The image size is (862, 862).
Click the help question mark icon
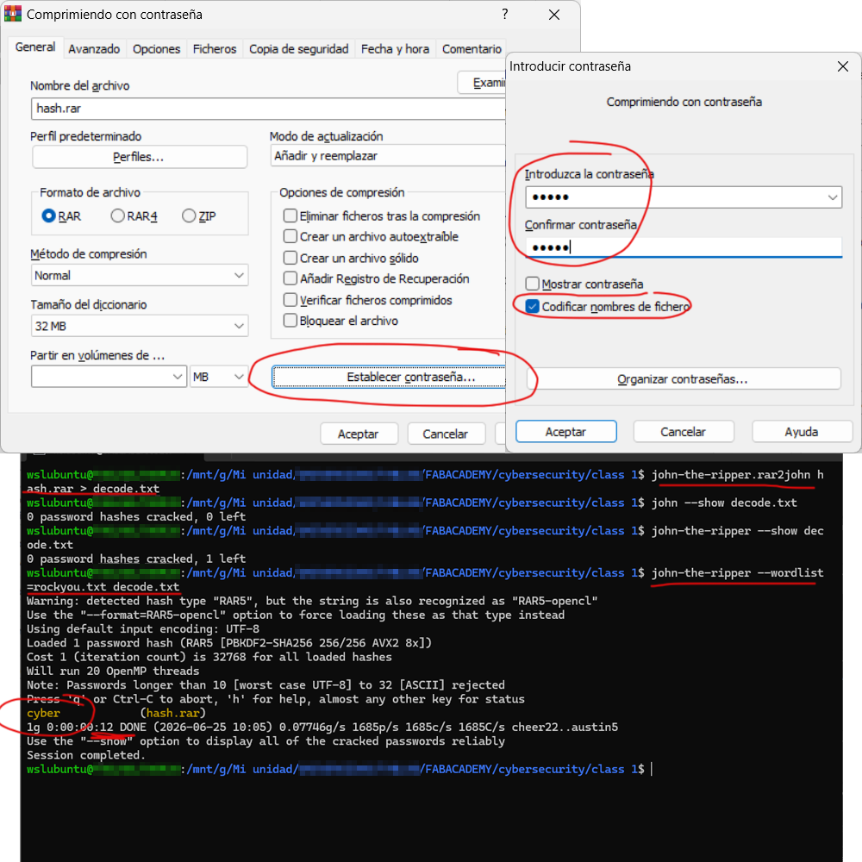[x=504, y=15]
